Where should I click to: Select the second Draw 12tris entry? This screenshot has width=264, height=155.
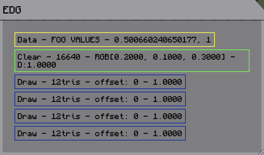click(100, 99)
